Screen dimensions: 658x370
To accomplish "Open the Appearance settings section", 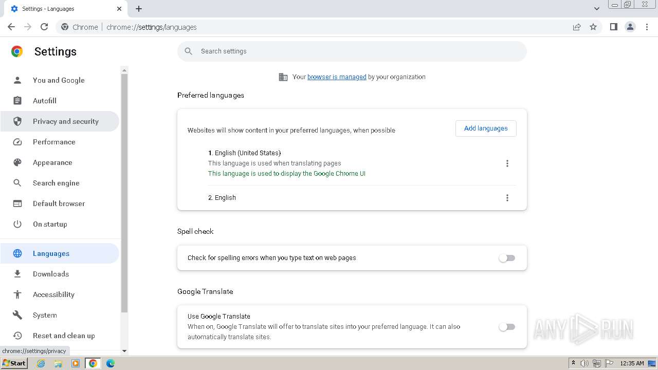I will tap(52, 162).
